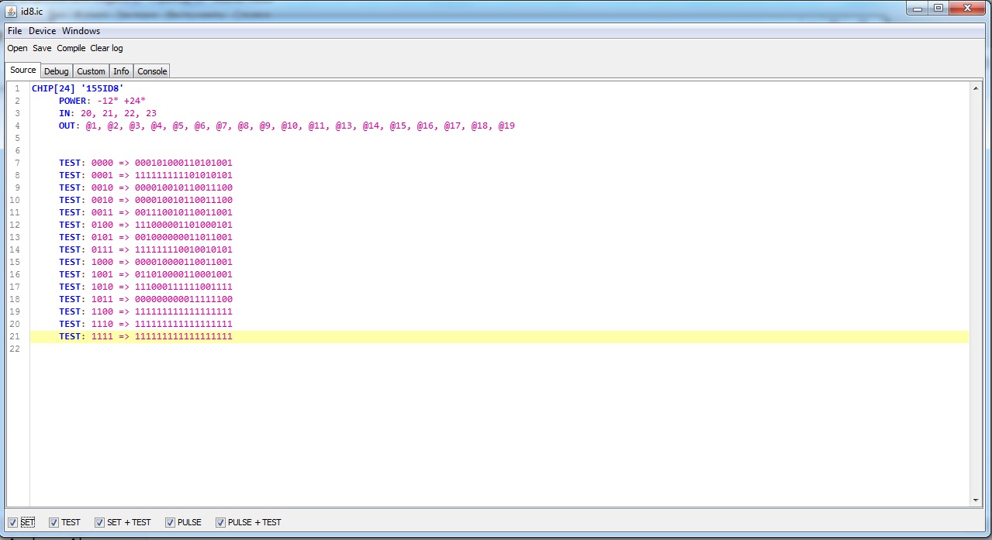This screenshot has width=992, height=540.
Task: Toggle the PULSE checkbox
Action: coord(170,522)
